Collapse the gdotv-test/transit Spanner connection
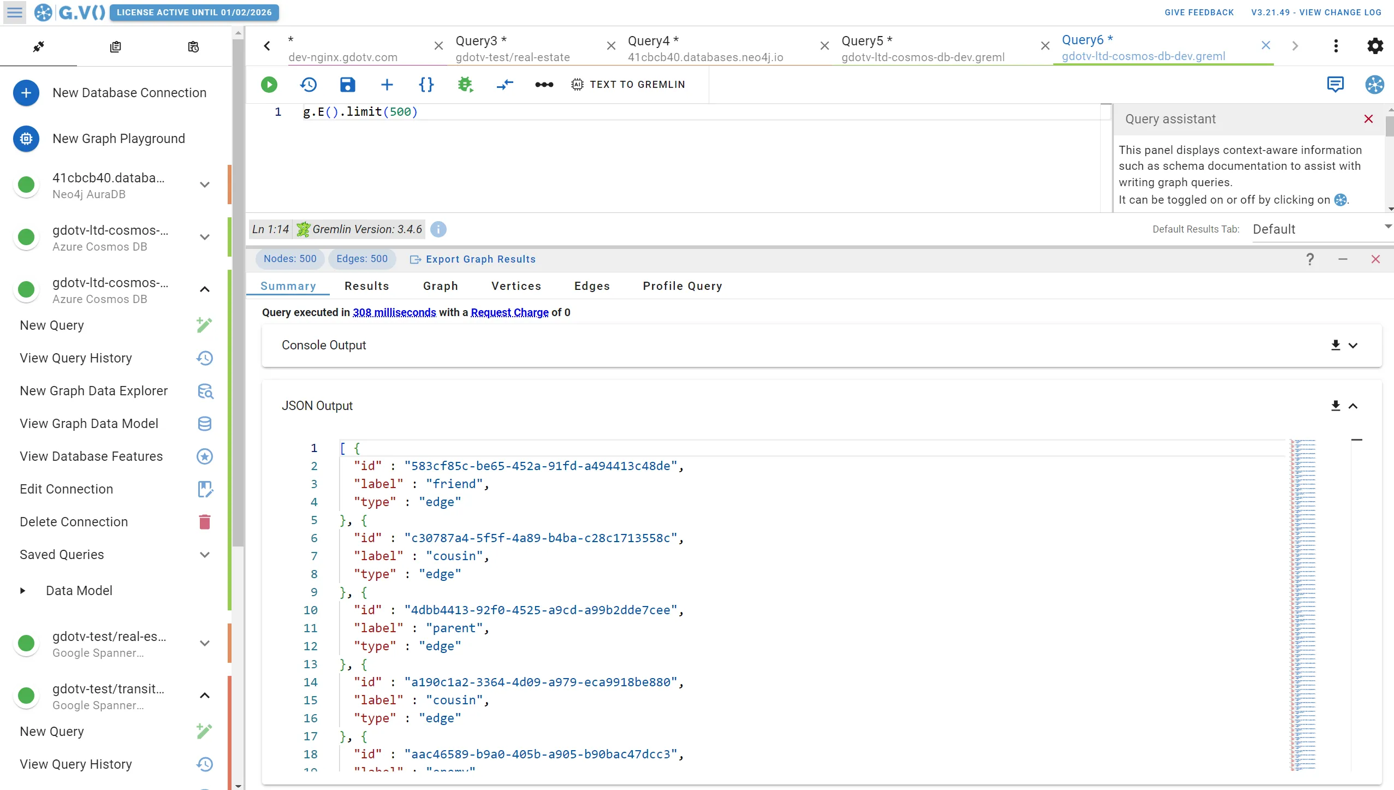The image size is (1394, 790). [205, 696]
